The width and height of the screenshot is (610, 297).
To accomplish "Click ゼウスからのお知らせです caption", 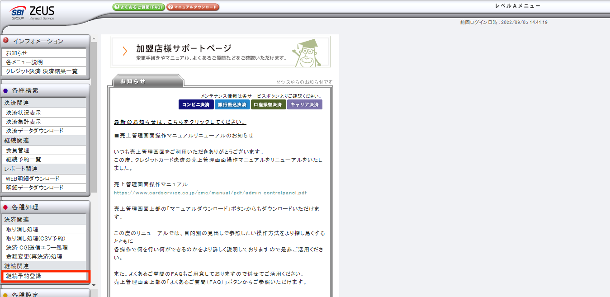I will [304, 82].
